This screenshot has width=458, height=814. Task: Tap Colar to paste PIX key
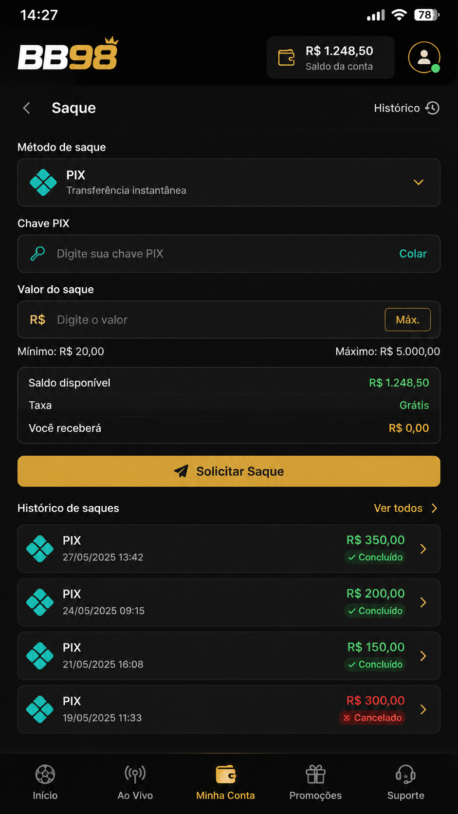pos(413,254)
